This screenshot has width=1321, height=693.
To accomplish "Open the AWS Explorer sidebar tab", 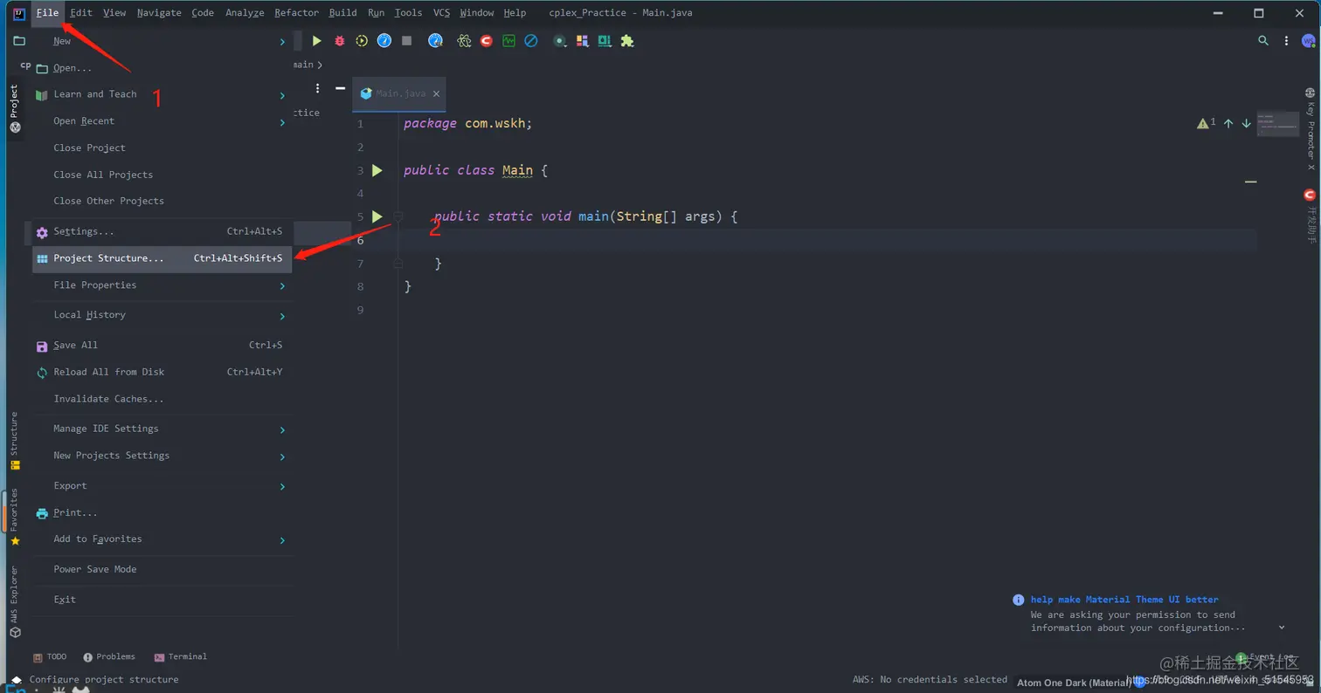I will (15, 602).
